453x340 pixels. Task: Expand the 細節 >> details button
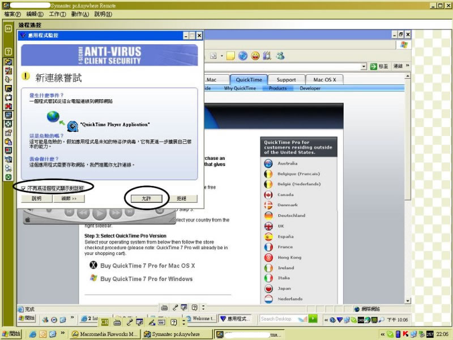69,199
